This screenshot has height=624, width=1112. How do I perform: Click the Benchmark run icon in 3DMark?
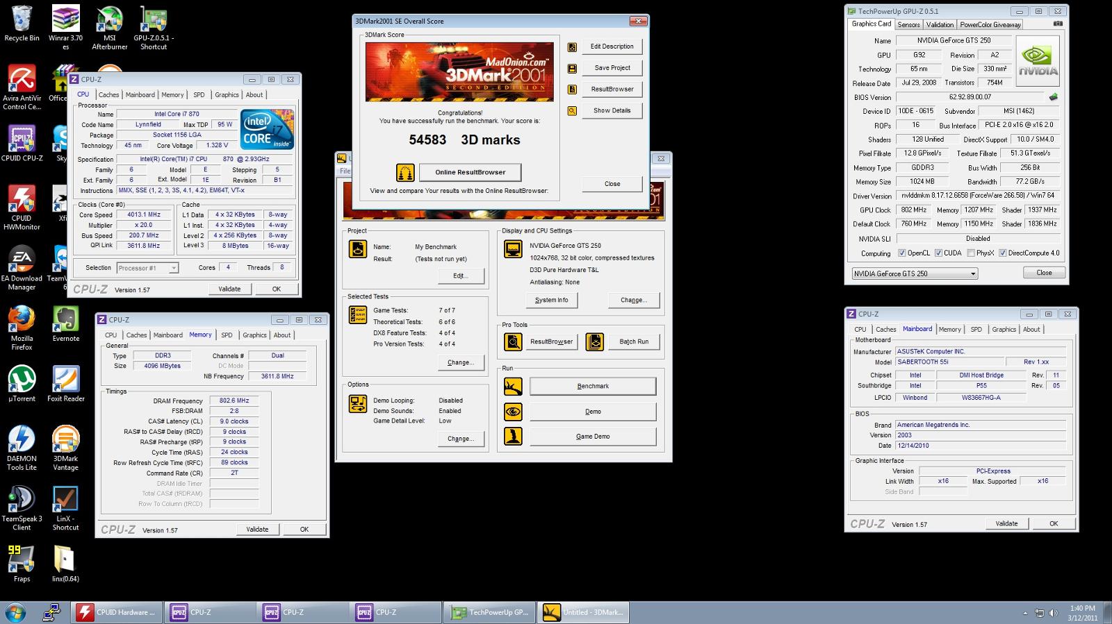[x=513, y=386]
